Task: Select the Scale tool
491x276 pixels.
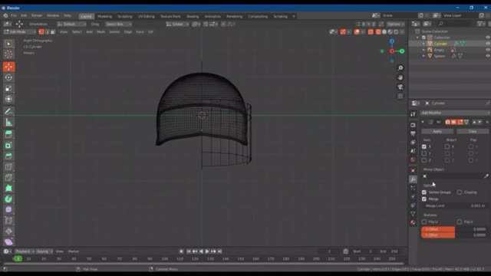Action: (x=8, y=88)
